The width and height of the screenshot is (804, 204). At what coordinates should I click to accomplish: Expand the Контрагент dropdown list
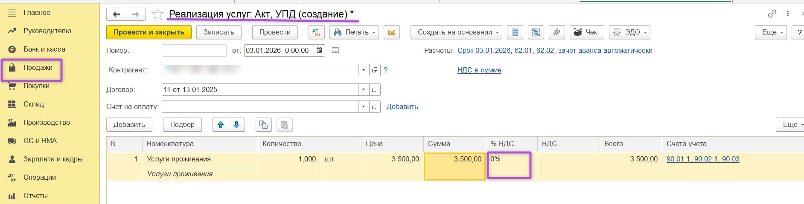tap(363, 70)
